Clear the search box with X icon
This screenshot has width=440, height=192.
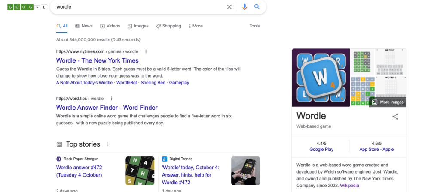(x=229, y=7)
